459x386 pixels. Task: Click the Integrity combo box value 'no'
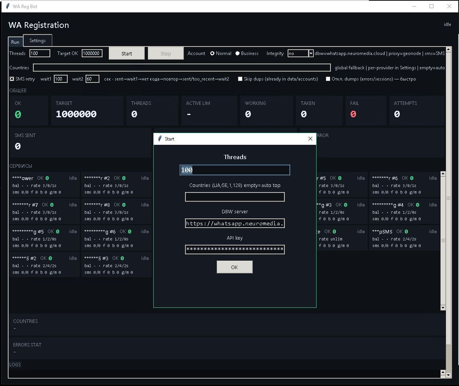click(x=298, y=53)
